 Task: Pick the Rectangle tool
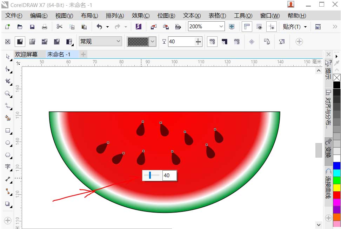pyautogui.click(x=8, y=131)
